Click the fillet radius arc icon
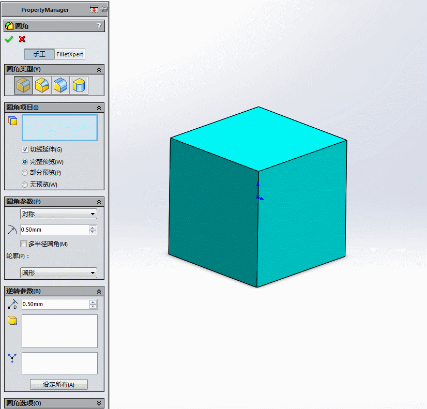 [x=12, y=230]
